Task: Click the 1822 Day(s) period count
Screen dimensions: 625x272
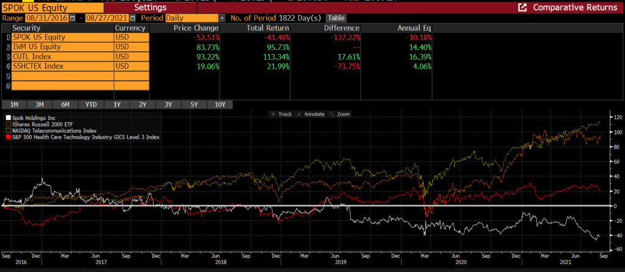Action: coord(301,18)
